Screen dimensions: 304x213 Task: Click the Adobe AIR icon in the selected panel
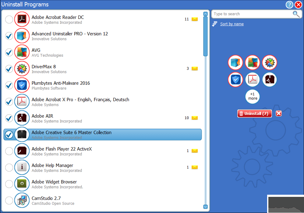pyautogui.click(x=270, y=80)
